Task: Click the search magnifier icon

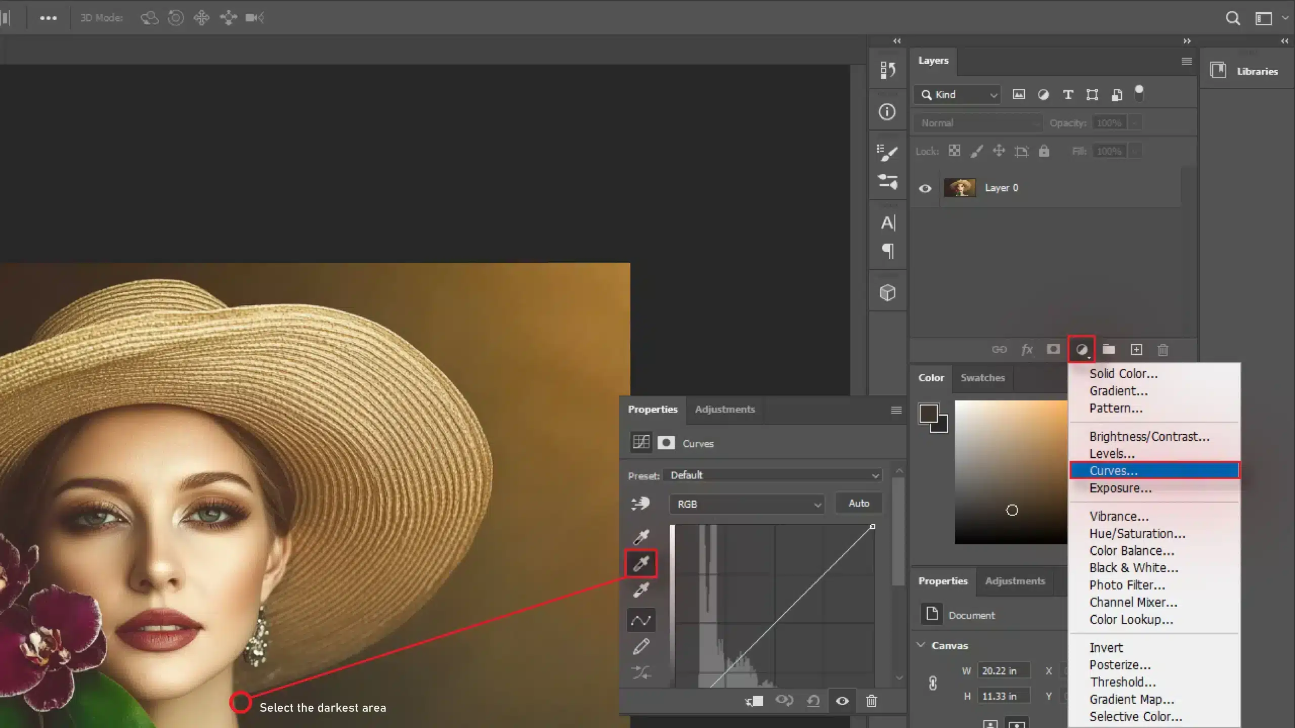Action: (x=1233, y=19)
